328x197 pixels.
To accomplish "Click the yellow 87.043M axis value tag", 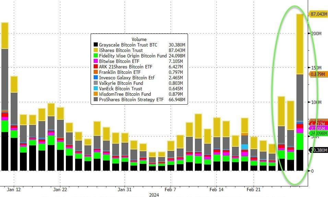I will tap(318, 14).
